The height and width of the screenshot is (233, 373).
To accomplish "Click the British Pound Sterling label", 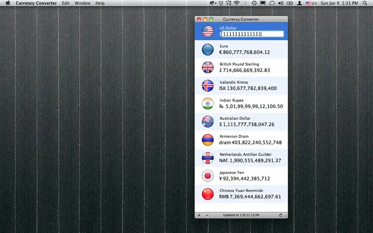I will pyautogui.click(x=239, y=64).
